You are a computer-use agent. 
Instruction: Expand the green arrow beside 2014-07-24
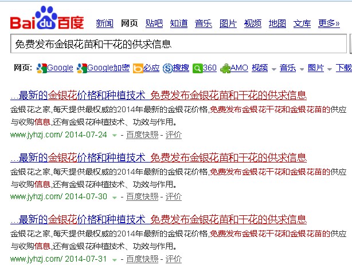tap(115, 135)
